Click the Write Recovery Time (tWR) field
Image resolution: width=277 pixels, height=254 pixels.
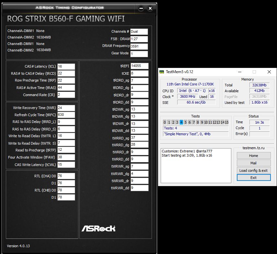pos(66,108)
